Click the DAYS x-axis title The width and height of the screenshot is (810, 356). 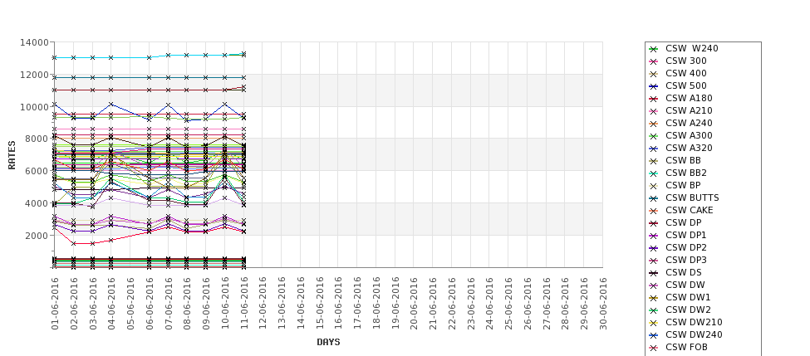click(x=328, y=342)
